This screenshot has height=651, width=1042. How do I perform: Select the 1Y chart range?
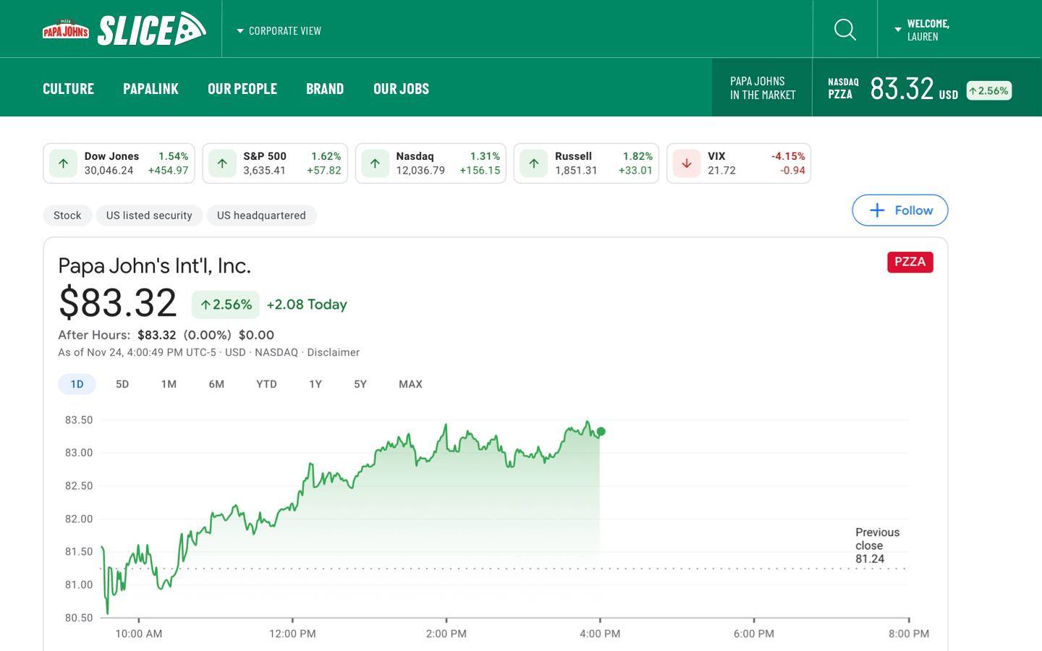click(315, 384)
